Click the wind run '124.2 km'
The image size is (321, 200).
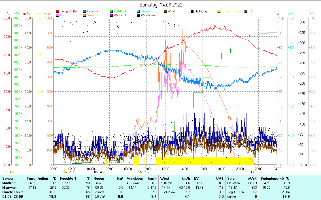(x=168, y=192)
